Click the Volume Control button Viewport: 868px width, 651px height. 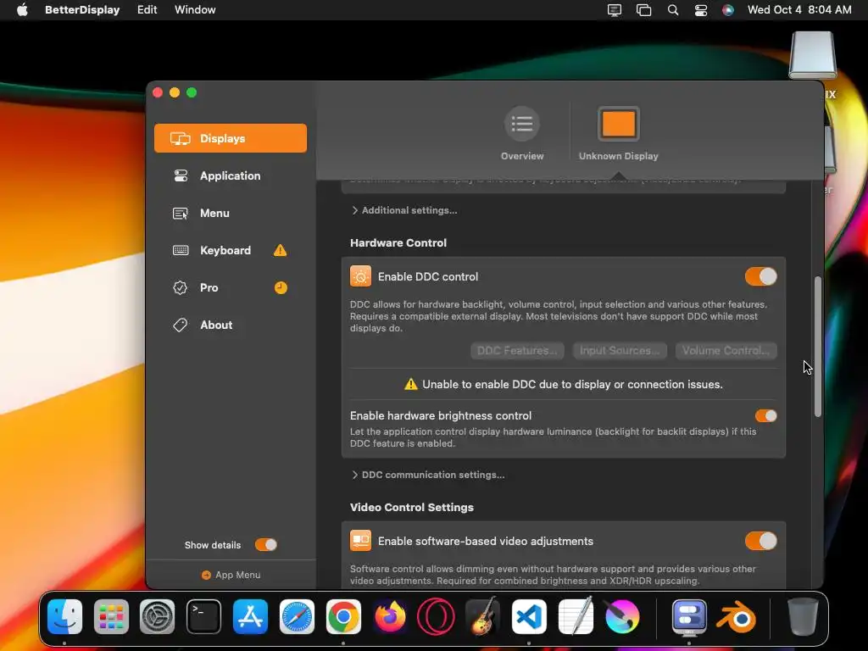[726, 350]
